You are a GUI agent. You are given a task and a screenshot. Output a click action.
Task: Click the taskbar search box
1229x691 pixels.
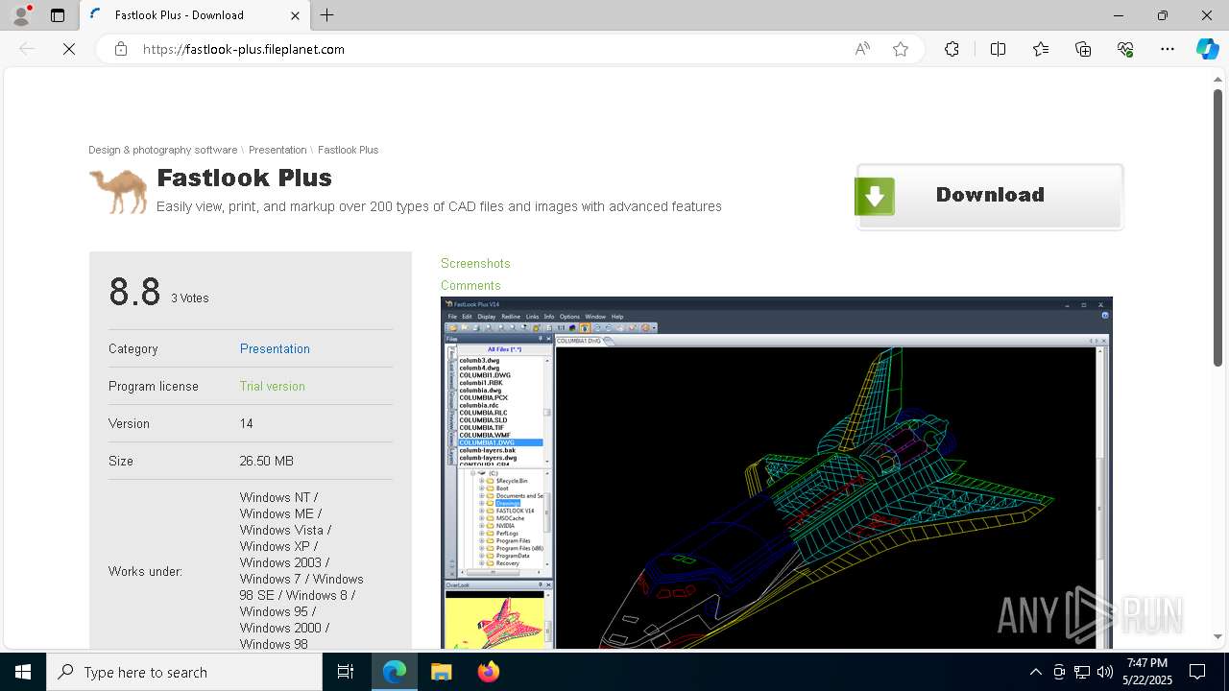[184, 672]
